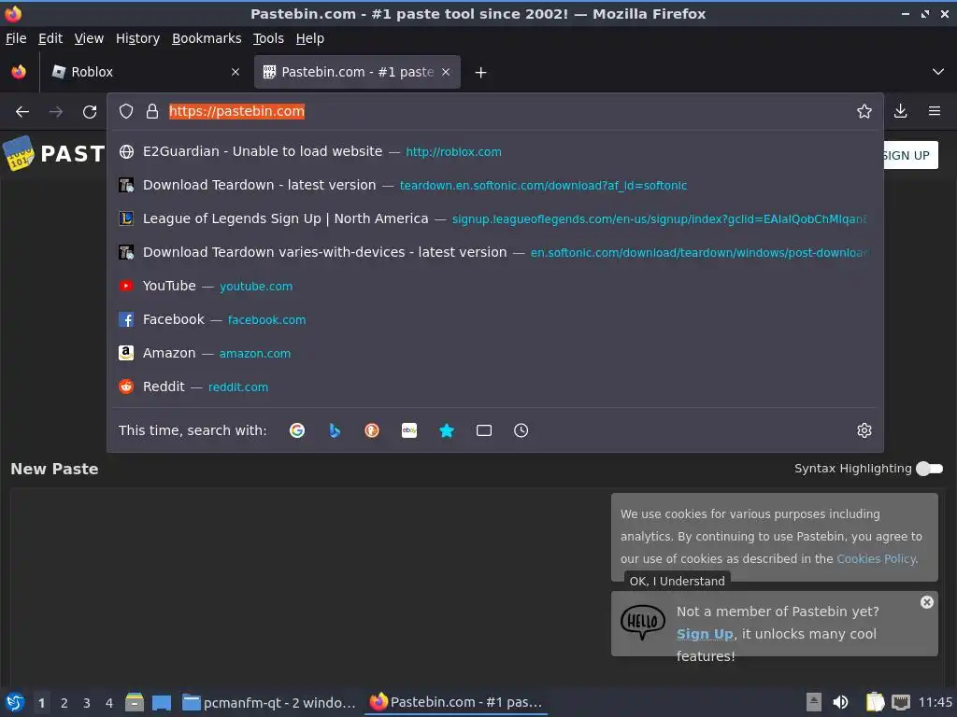Follow the Sign Up link in hello popup
The width and height of the screenshot is (957, 717).
point(705,634)
